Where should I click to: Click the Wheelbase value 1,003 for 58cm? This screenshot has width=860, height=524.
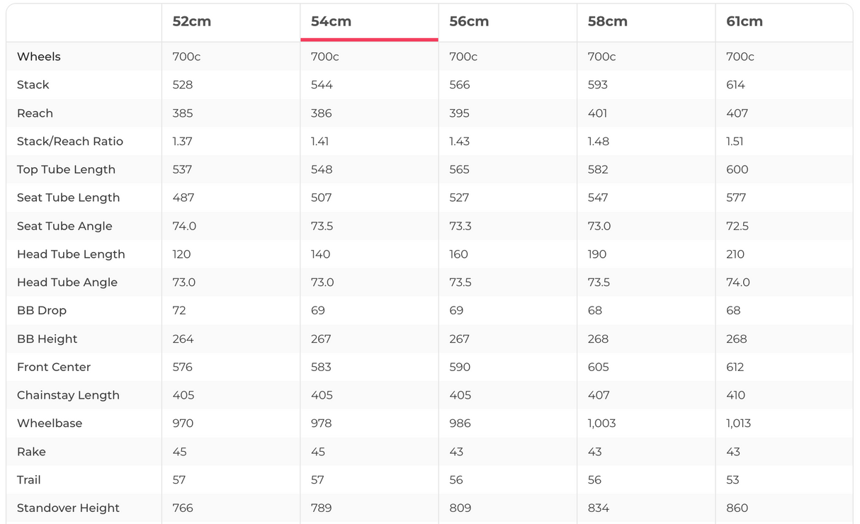coord(601,423)
